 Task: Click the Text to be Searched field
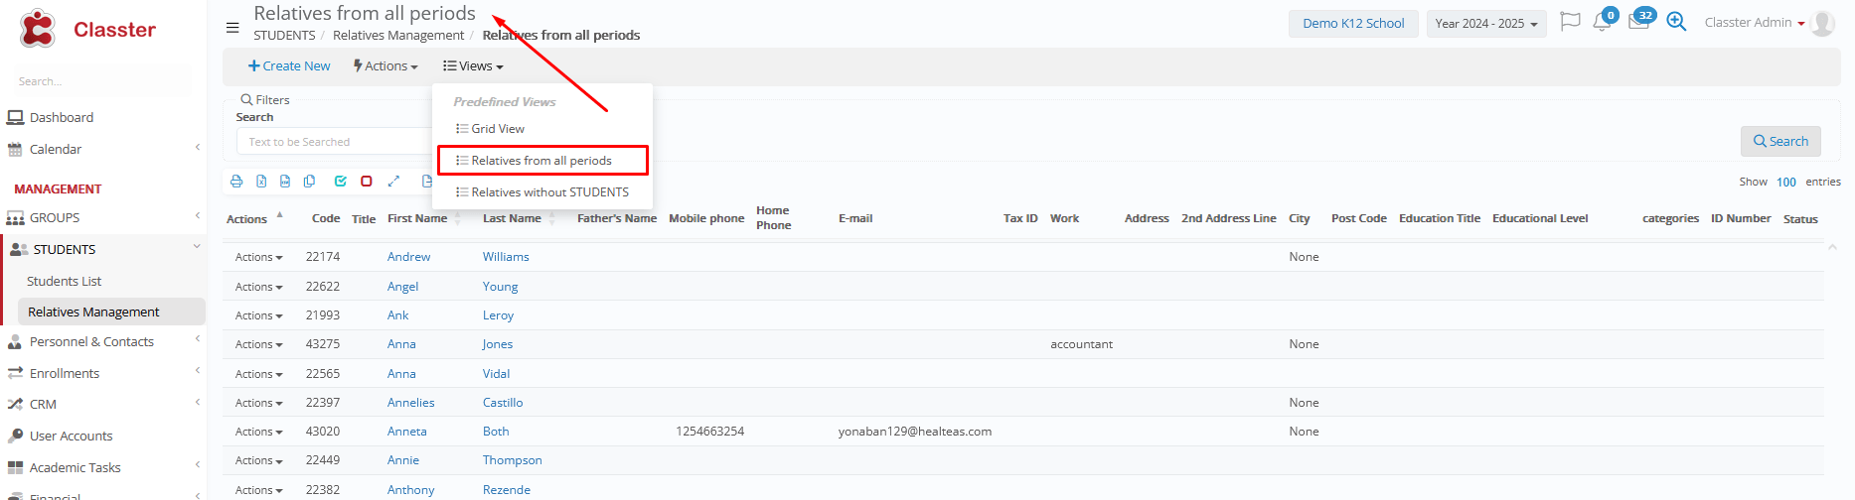(333, 142)
